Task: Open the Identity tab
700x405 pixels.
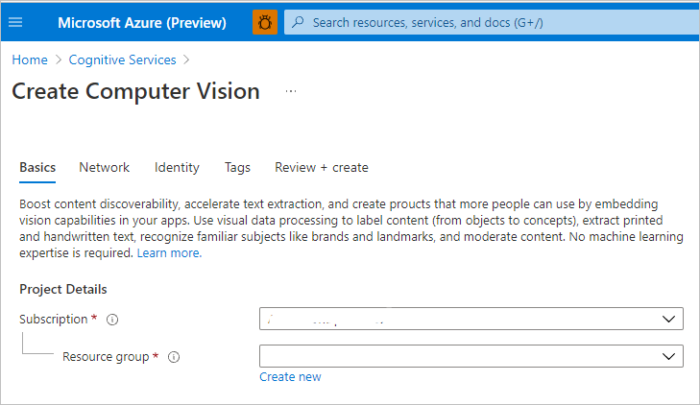Action: (x=177, y=167)
